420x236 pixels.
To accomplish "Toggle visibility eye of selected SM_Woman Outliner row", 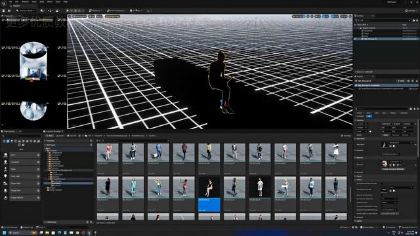I will point(356,39).
